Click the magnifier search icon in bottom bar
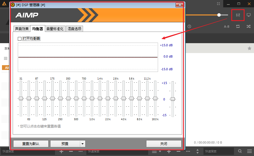The height and width of the screenshot is (156, 254). point(240,151)
